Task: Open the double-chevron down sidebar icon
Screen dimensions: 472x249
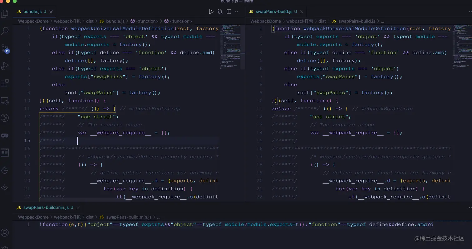Action: click(5, 187)
